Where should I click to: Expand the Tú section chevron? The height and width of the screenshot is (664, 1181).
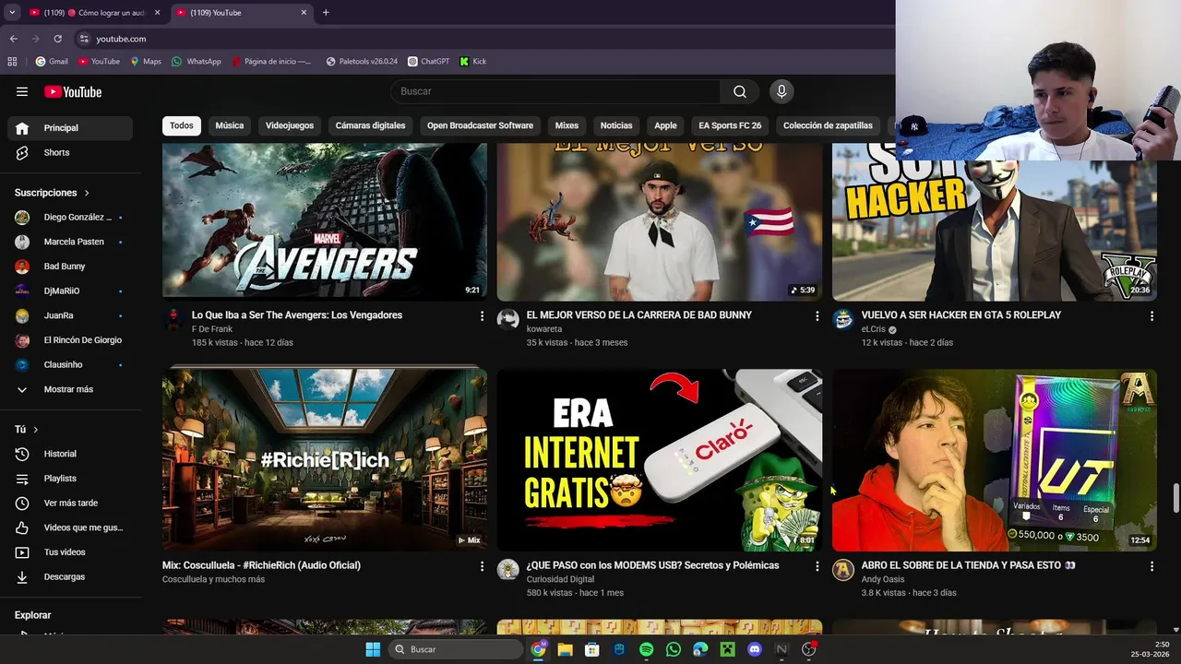pyautogui.click(x=36, y=430)
